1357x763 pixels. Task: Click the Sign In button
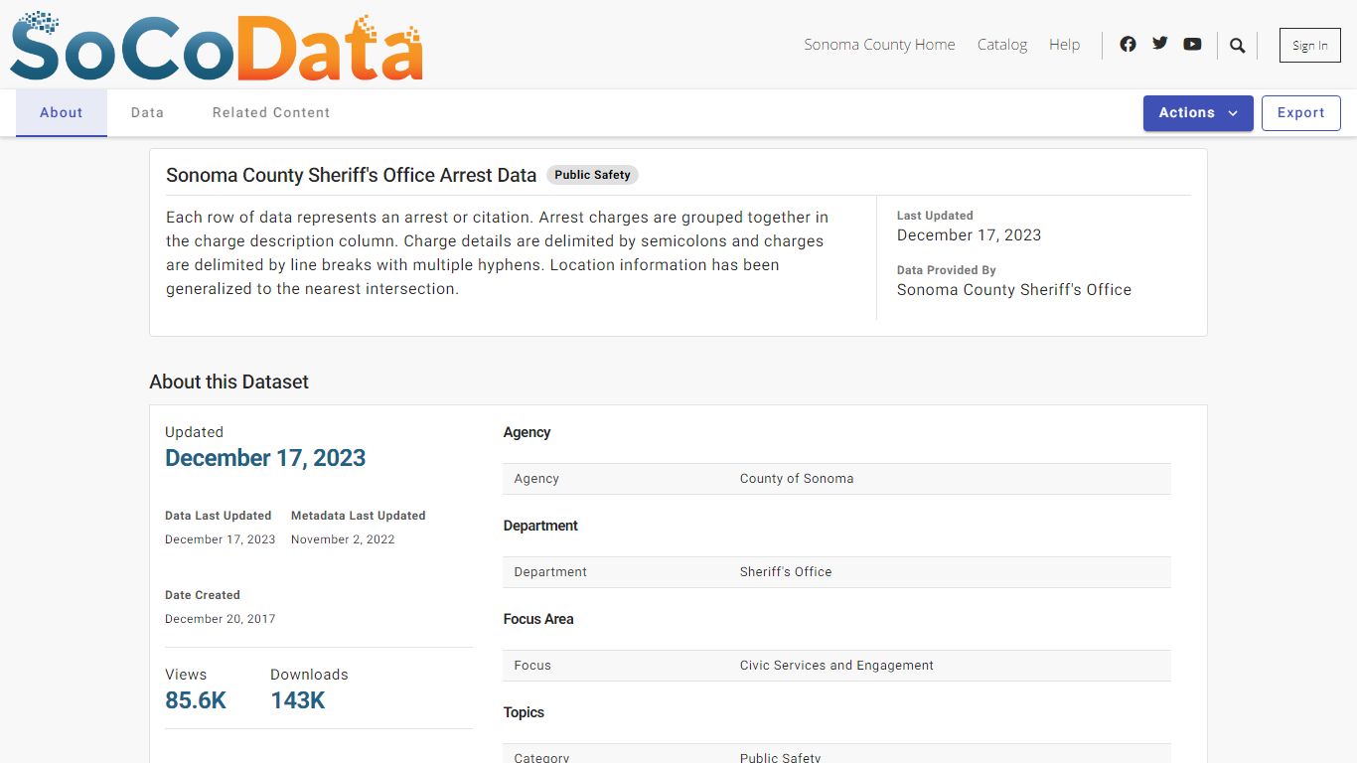pos(1309,46)
